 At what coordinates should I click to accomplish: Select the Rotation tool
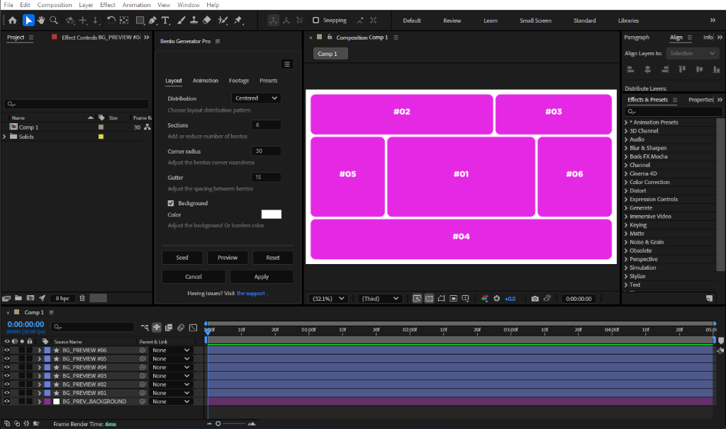[111, 21]
